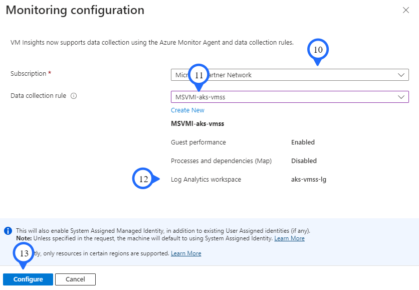The width and height of the screenshot is (419, 290).
Task: Click the numbered callout marker 13
Action: [x=24, y=253]
